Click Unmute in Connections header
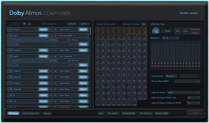 [72, 24]
